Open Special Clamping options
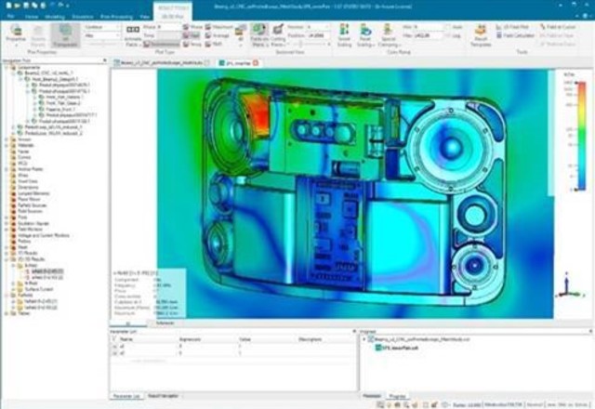This screenshot has height=409, width=595. pos(388,35)
